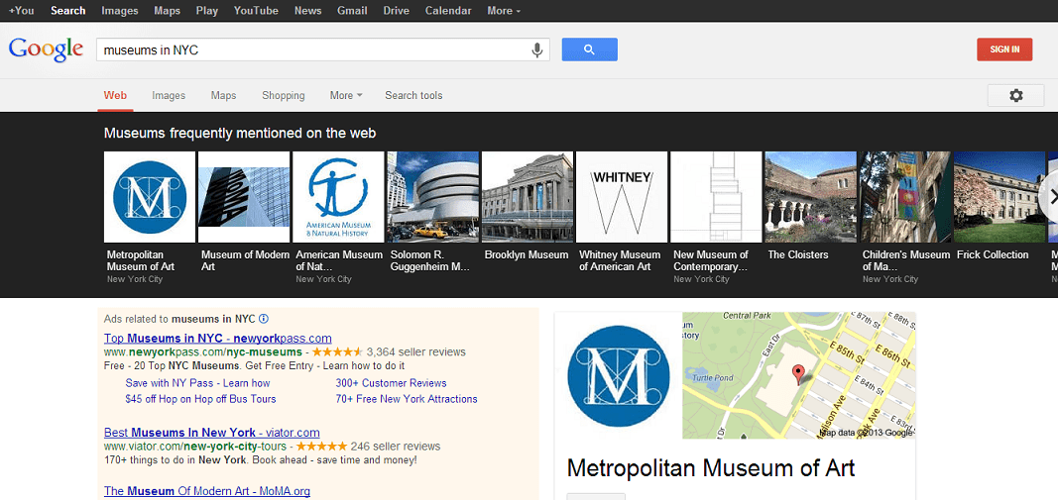
Task: Click Frick Collection carousel caption
Action: pyautogui.click(x=993, y=254)
